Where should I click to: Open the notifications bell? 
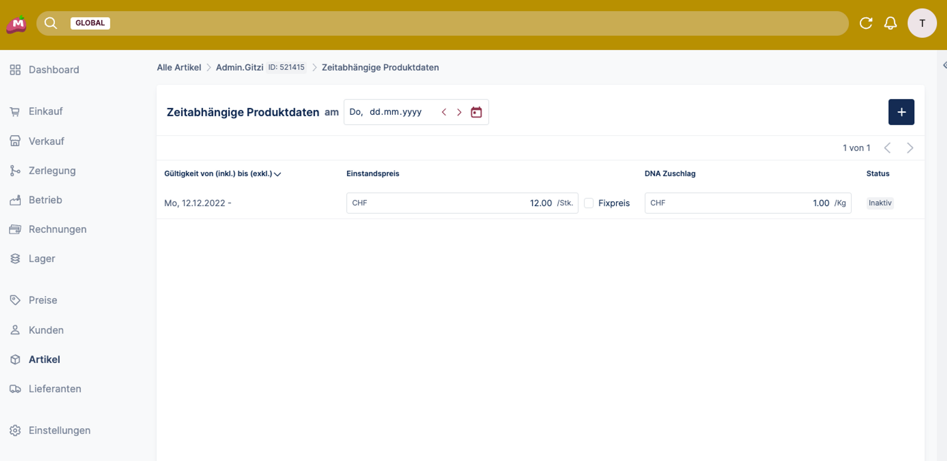890,23
